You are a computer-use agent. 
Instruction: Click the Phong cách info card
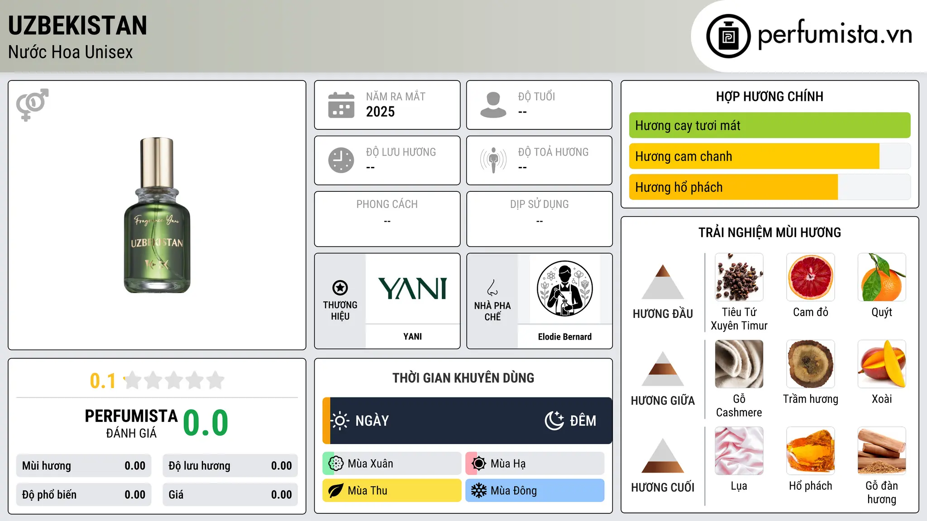(387, 219)
